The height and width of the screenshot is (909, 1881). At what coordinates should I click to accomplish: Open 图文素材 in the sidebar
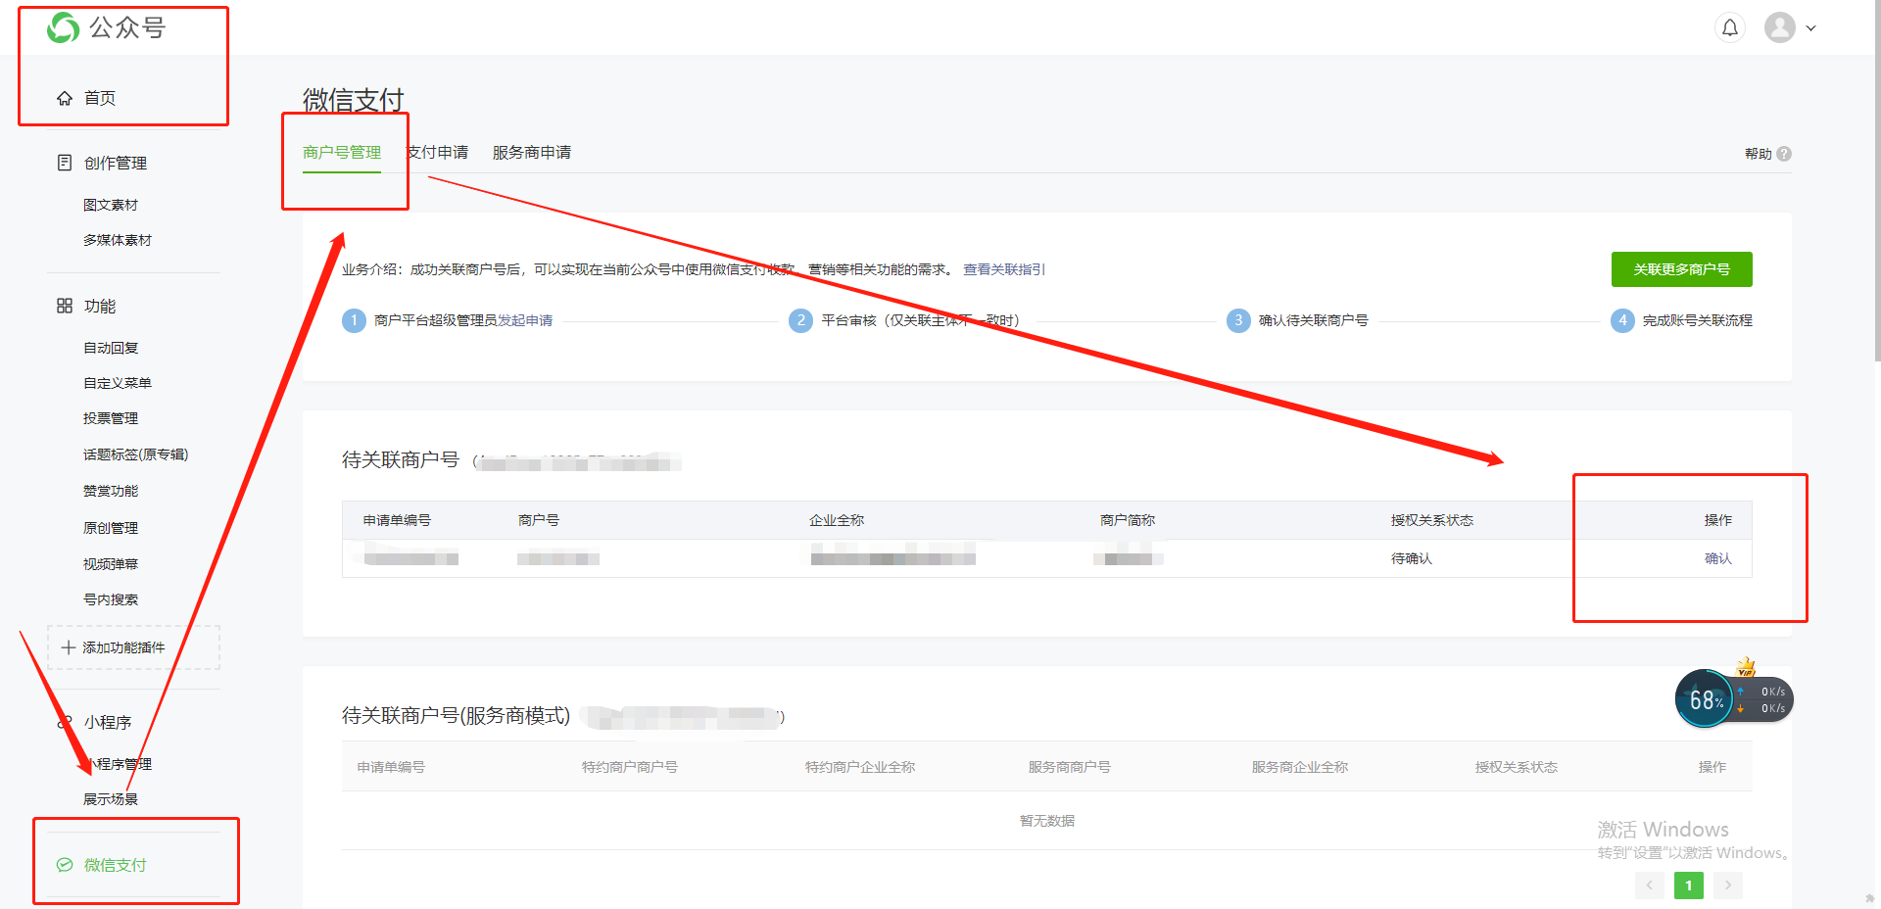pos(110,205)
